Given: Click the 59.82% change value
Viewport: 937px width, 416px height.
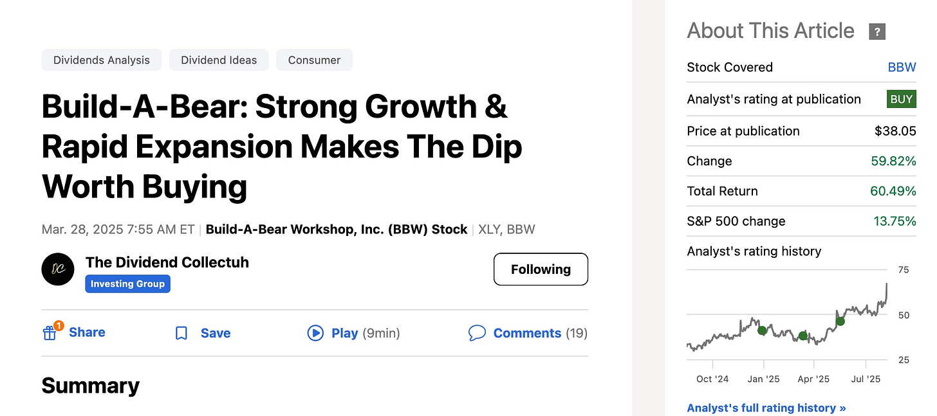Looking at the screenshot, I should [893, 161].
